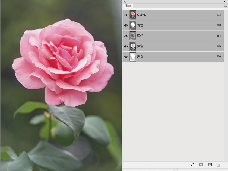
Task: Click the 青色 channel thumbnail
Action: (133, 25)
